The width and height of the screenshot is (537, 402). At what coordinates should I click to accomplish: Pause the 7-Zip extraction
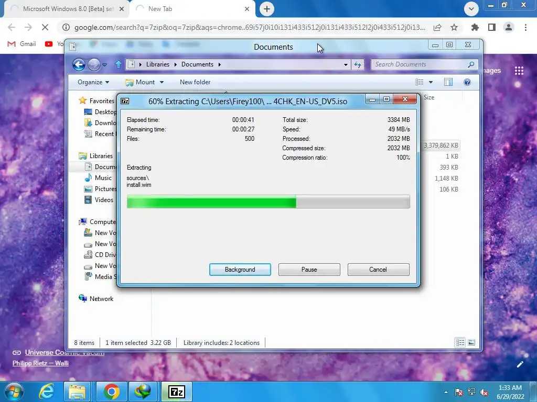[x=309, y=270]
